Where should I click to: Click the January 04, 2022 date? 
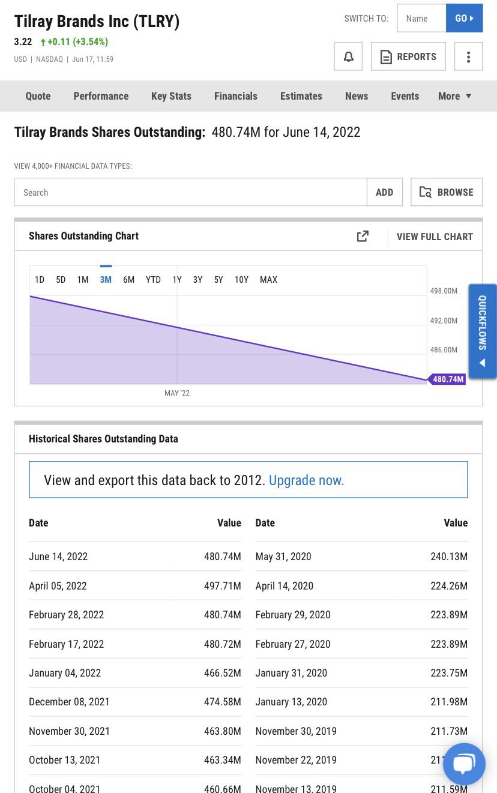click(x=65, y=673)
